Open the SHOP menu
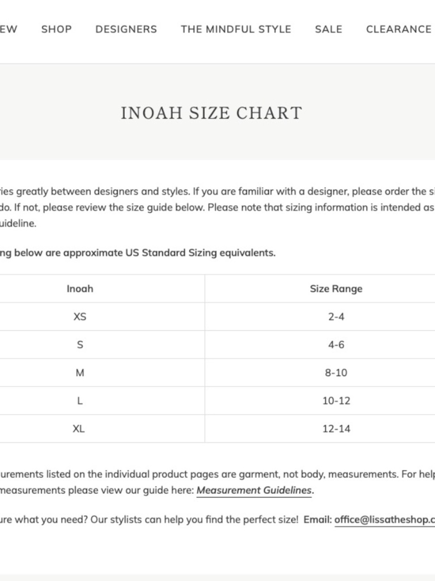This screenshot has width=435, height=581. (x=57, y=29)
